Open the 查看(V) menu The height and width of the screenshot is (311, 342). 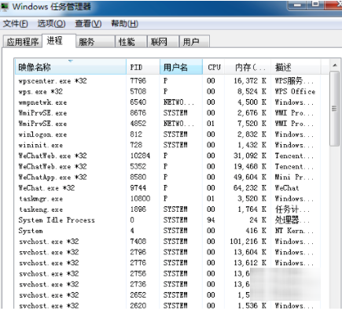coord(88,24)
